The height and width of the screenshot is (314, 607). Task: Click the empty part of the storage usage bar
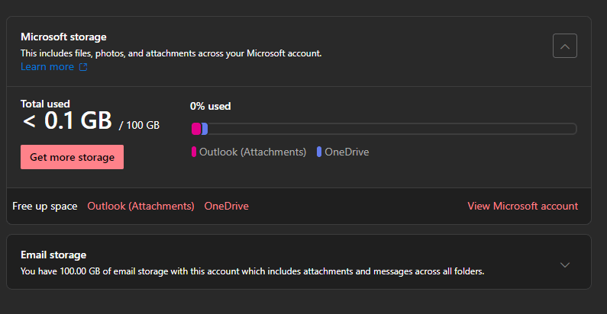[x=392, y=129]
